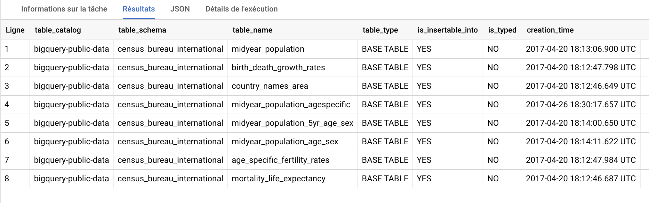Select the midyear_population table name cell

(268, 49)
